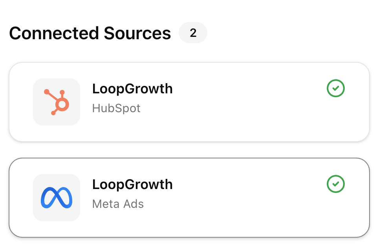Open LoopGrowth title in the Meta Ads card

click(x=132, y=184)
